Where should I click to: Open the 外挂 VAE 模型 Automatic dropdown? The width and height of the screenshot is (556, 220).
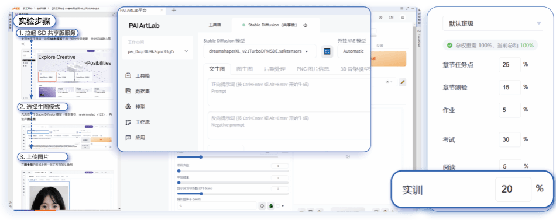coord(354,51)
